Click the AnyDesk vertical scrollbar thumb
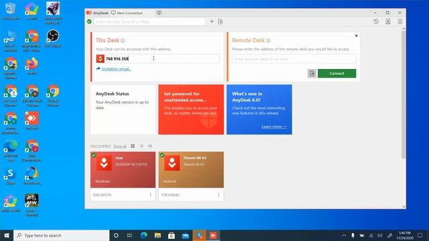 (404, 95)
